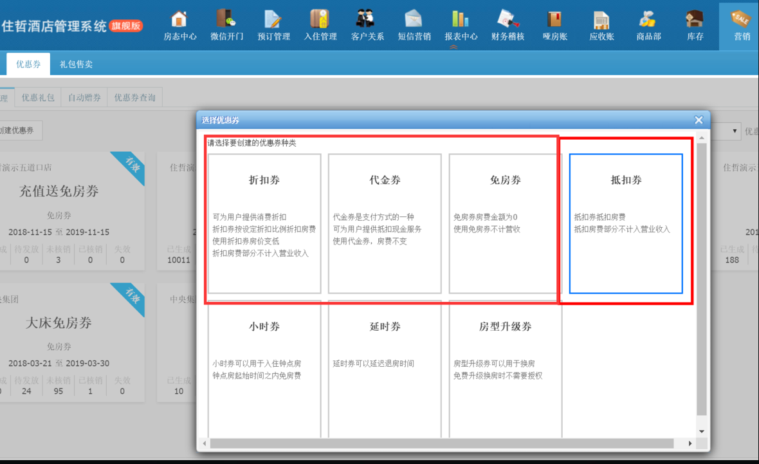Click the dialog scrollbar down arrow
The width and height of the screenshot is (759, 464).
coord(701,432)
